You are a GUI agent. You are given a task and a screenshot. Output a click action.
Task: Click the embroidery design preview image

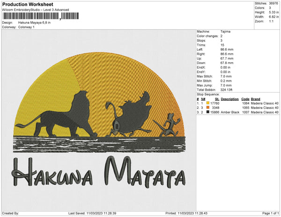point(99,120)
